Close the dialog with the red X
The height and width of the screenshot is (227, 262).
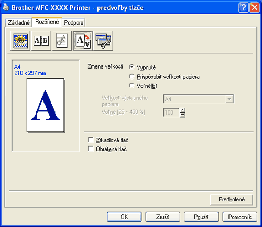pyautogui.click(x=255, y=7)
